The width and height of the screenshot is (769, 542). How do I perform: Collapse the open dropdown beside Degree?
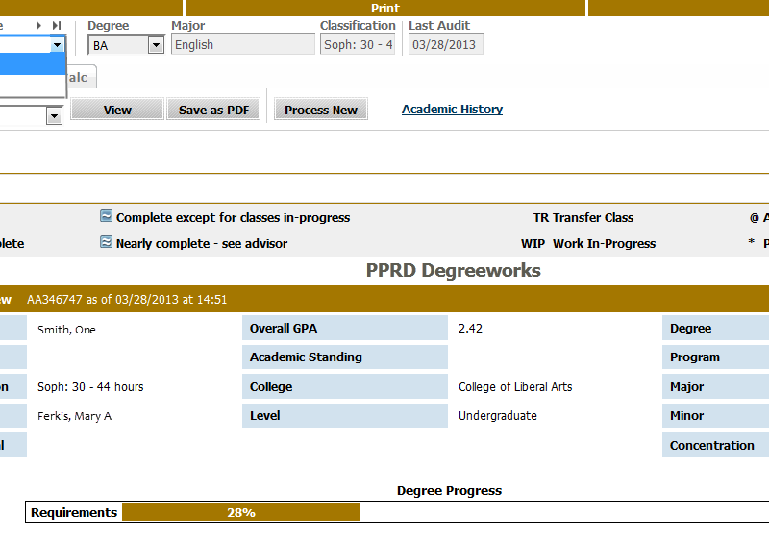pyautogui.click(x=57, y=44)
